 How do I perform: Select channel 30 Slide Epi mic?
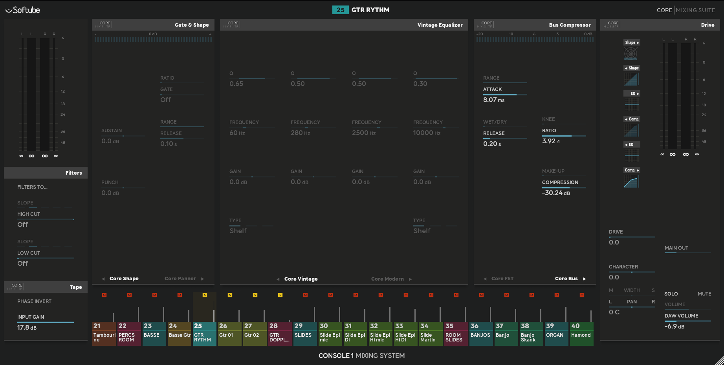[330, 334]
